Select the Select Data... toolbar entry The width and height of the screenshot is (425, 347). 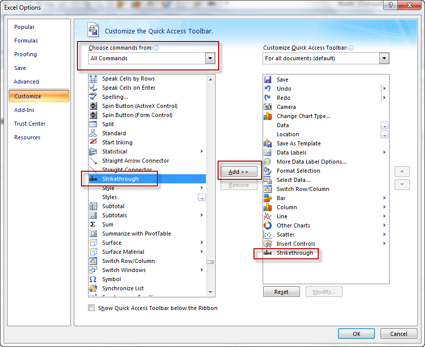tap(293, 180)
